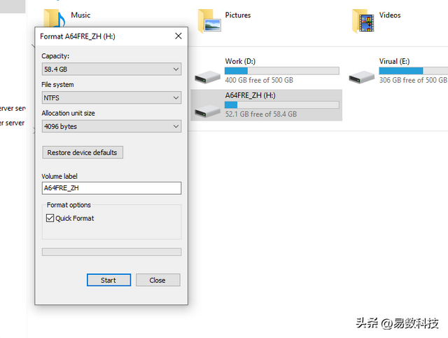448x338 pixels.
Task: Click the '52.1 GB free of 58.4 GB' text
Action: coord(261,114)
